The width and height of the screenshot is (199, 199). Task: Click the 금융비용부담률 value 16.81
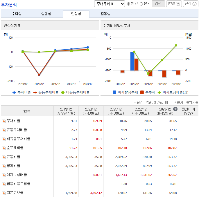click(173, 184)
